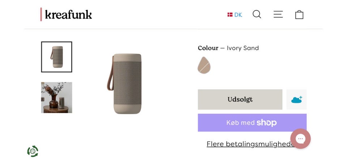Click the pink bar in the Kreafunk logo
The image size is (347, 160).
(x=41, y=14)
